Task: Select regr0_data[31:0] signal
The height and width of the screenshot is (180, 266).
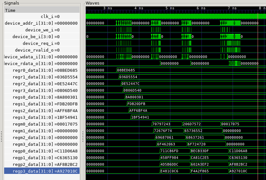Action: (x=42, y=70)
